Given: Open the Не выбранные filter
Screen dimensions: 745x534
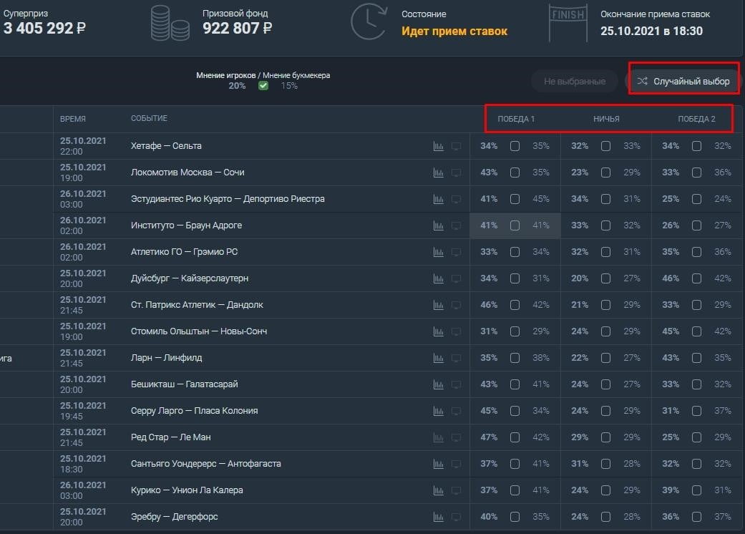Looking at the screenshot, I should coord(574,80).
